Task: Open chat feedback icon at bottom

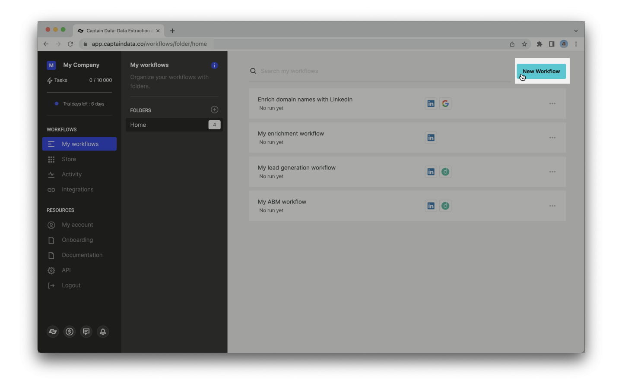Action: tap(86, 332)
